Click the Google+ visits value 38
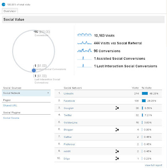The width and height of the screenshot is (167, 168). [x=137, y=108]
